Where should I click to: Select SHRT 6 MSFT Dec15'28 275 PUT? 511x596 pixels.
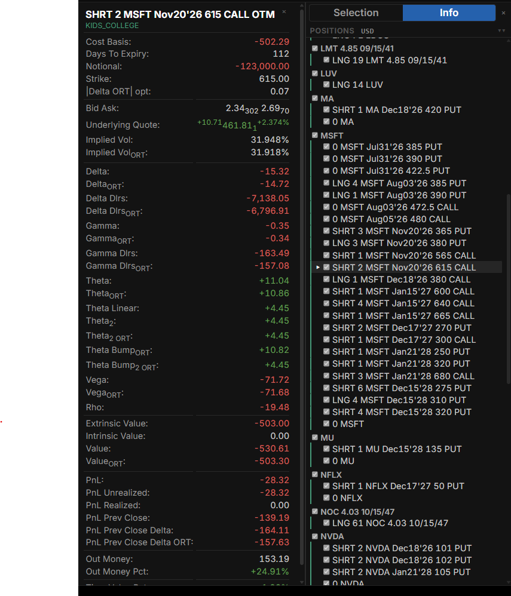tap(402, 388)
